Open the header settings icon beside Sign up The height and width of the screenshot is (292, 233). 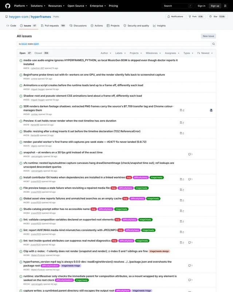pyautogui.click(x=225, y=6)
